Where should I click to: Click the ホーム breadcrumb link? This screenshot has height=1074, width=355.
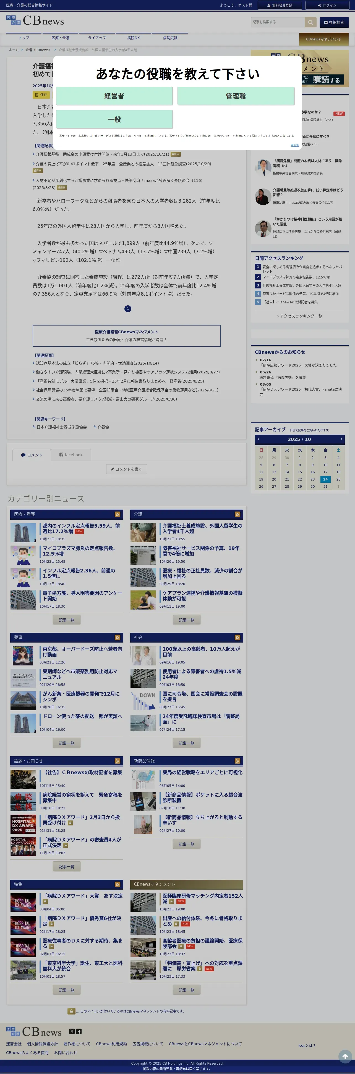point(14,50)
